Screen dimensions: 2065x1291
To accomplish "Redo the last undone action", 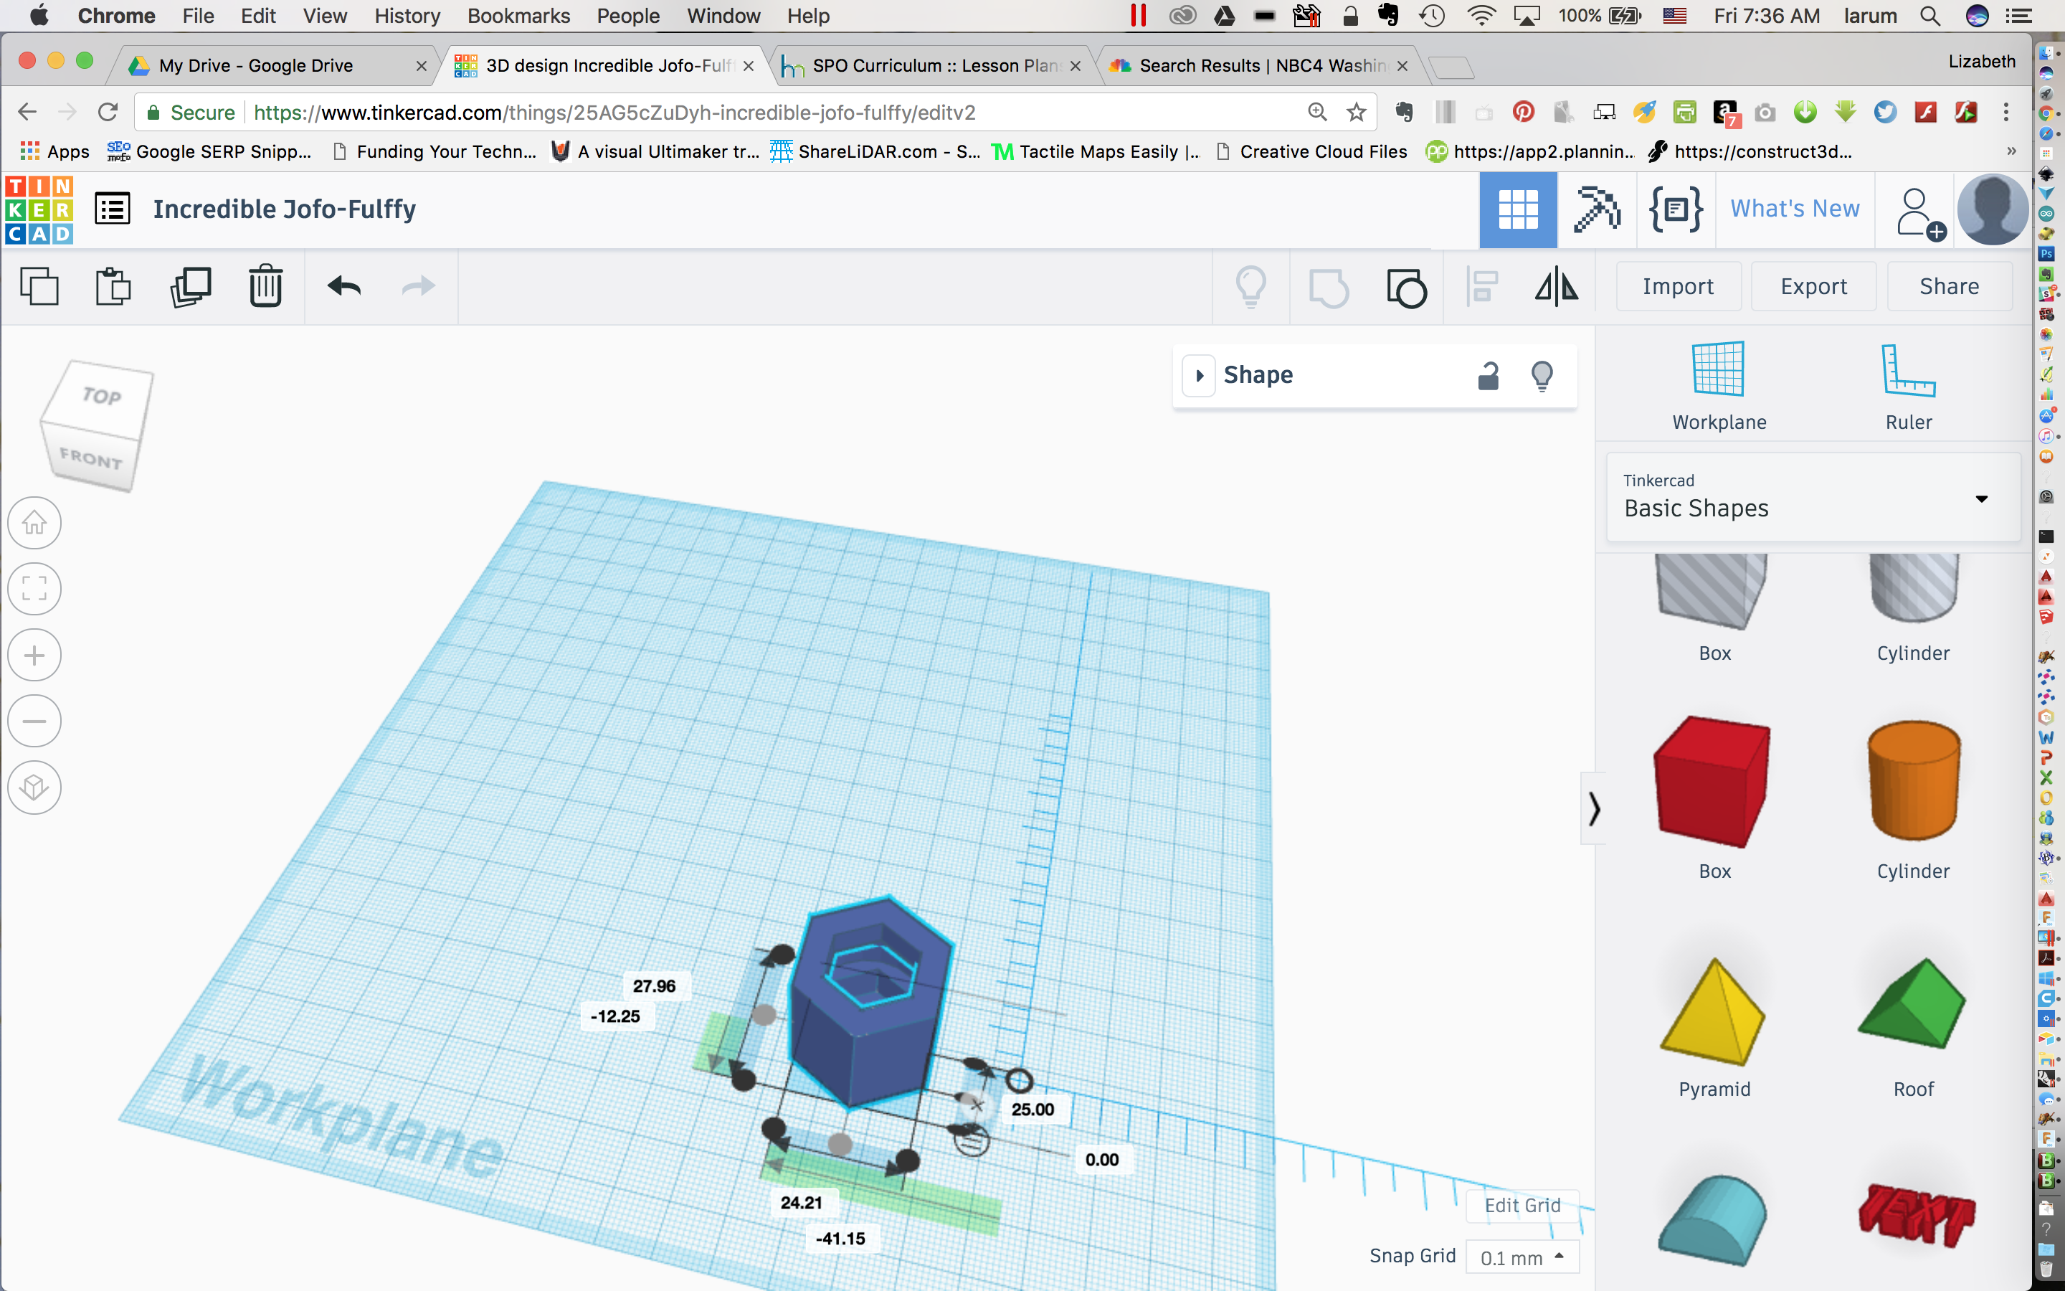I will pos(418,286).
